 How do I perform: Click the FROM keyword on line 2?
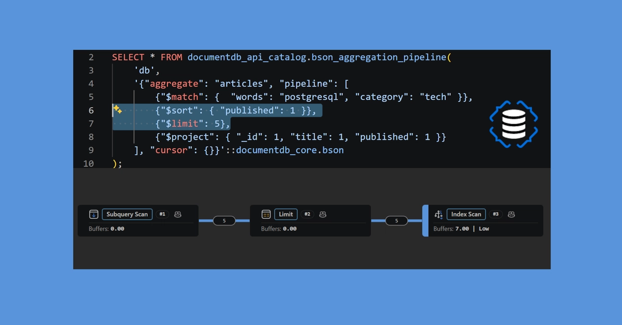pos(172,57)
